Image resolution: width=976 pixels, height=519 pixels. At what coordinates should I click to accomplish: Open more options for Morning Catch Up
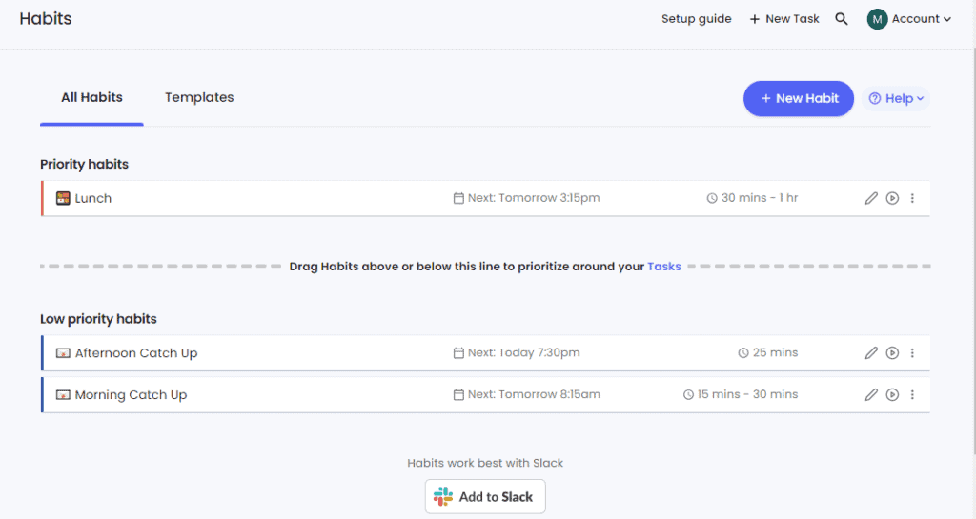tap(912, 394)
